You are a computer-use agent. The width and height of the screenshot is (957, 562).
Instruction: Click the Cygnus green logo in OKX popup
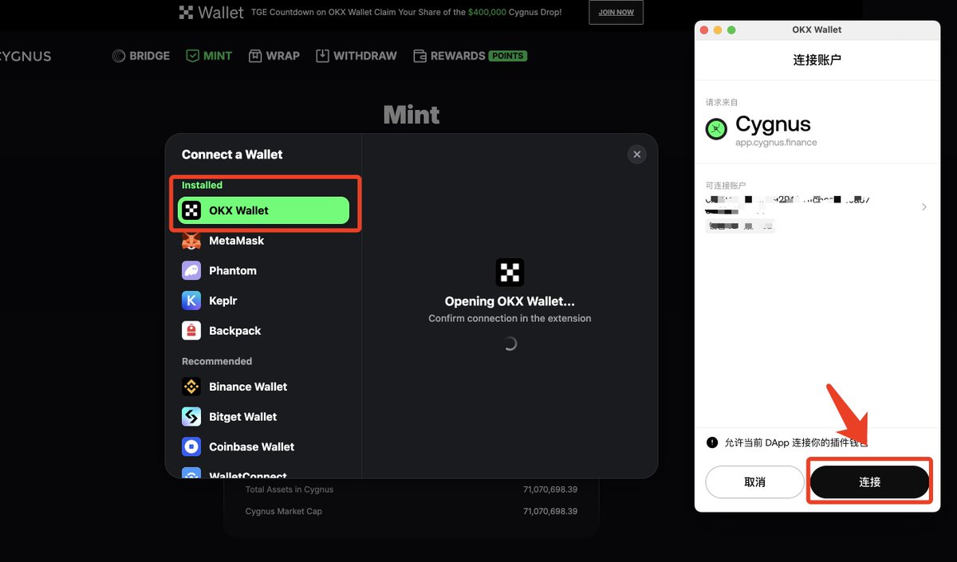(716, 129)
